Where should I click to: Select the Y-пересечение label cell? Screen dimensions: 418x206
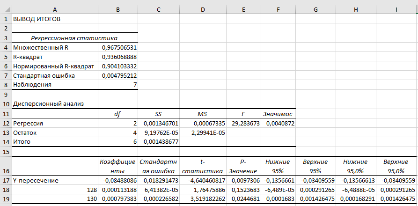pos(55,180)
